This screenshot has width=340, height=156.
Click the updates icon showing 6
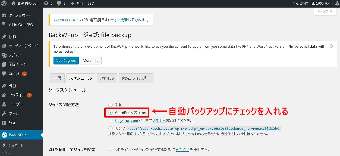pyautogui.click(x=46, y=4)
